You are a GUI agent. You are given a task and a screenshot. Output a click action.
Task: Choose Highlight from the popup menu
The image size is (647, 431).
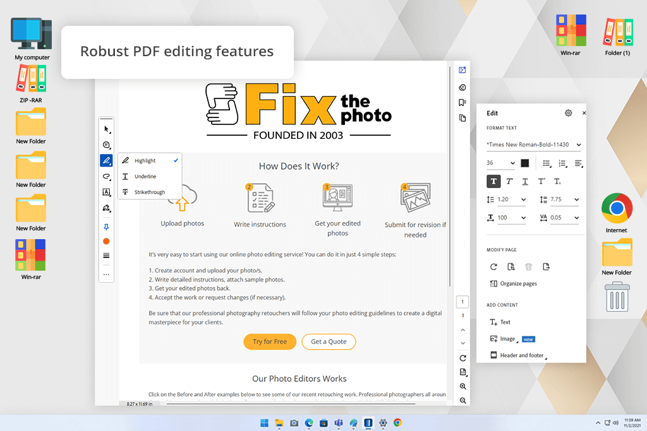(150, 161)
